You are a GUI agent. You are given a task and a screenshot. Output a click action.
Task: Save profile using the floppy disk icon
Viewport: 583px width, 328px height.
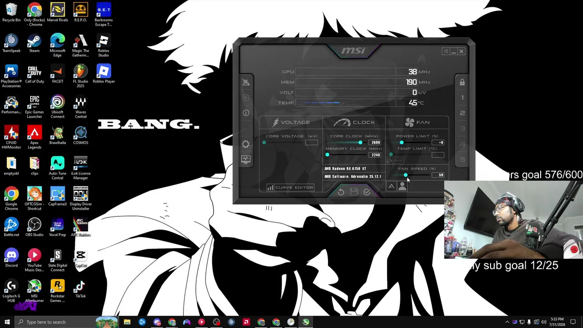click(x=354, y=192)
